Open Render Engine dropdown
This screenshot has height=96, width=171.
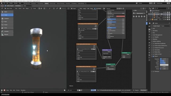pos(165,26)
